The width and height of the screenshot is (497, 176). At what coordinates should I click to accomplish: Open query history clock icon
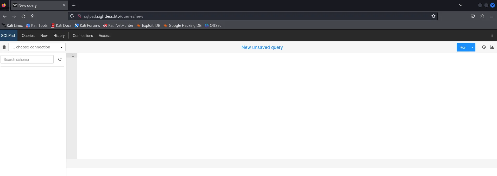tap(483, 47)
